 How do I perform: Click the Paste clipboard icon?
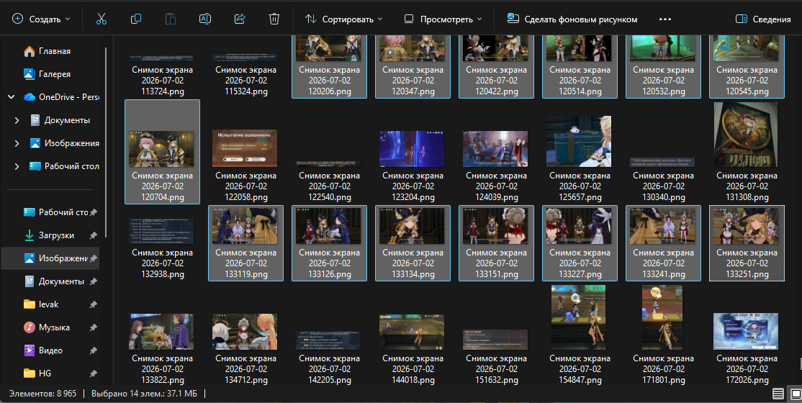(171, 19)
